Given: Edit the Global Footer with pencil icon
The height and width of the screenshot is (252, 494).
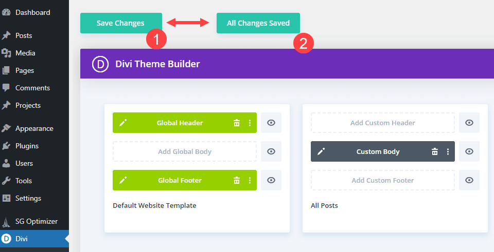Looking at the screenshot, I should (122, 180).
